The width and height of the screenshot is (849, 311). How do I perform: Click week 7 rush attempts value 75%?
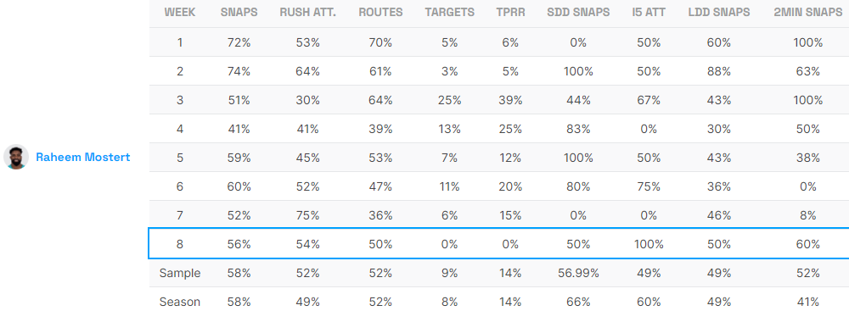pos(308,215)
